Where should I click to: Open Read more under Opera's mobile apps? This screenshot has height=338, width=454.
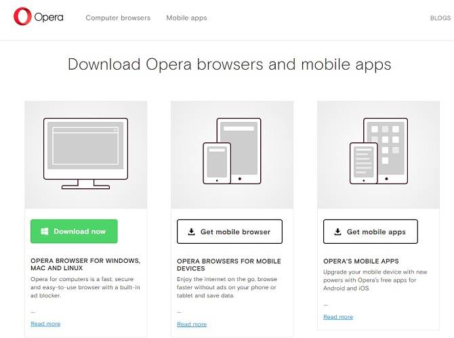point(338,317)
